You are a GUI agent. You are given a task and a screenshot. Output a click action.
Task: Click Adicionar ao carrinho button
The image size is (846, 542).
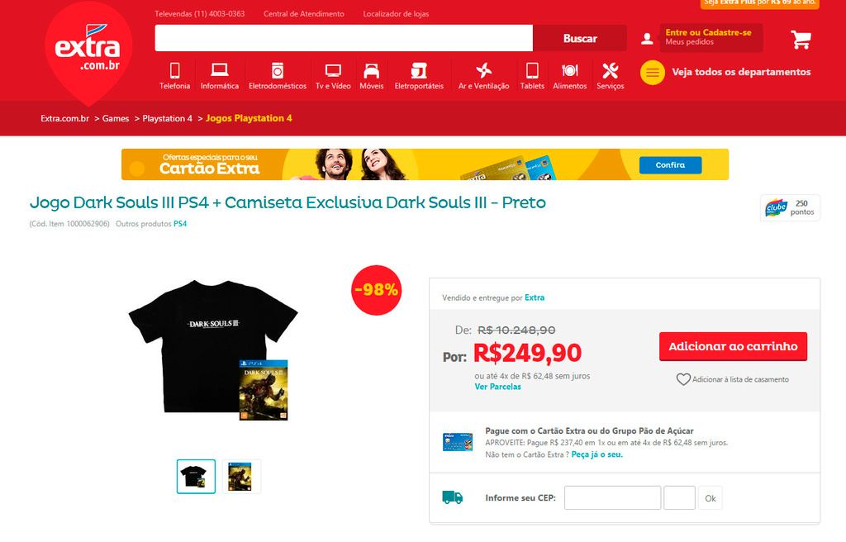pos(734,346)
